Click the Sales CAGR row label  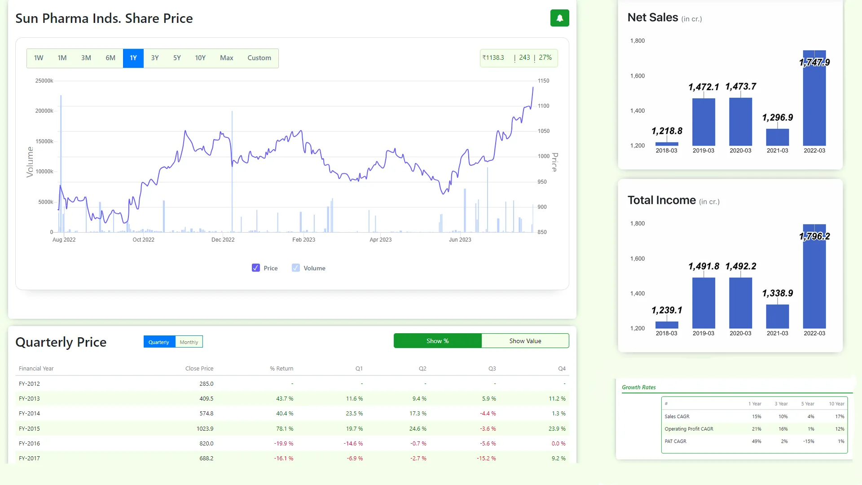677,417
